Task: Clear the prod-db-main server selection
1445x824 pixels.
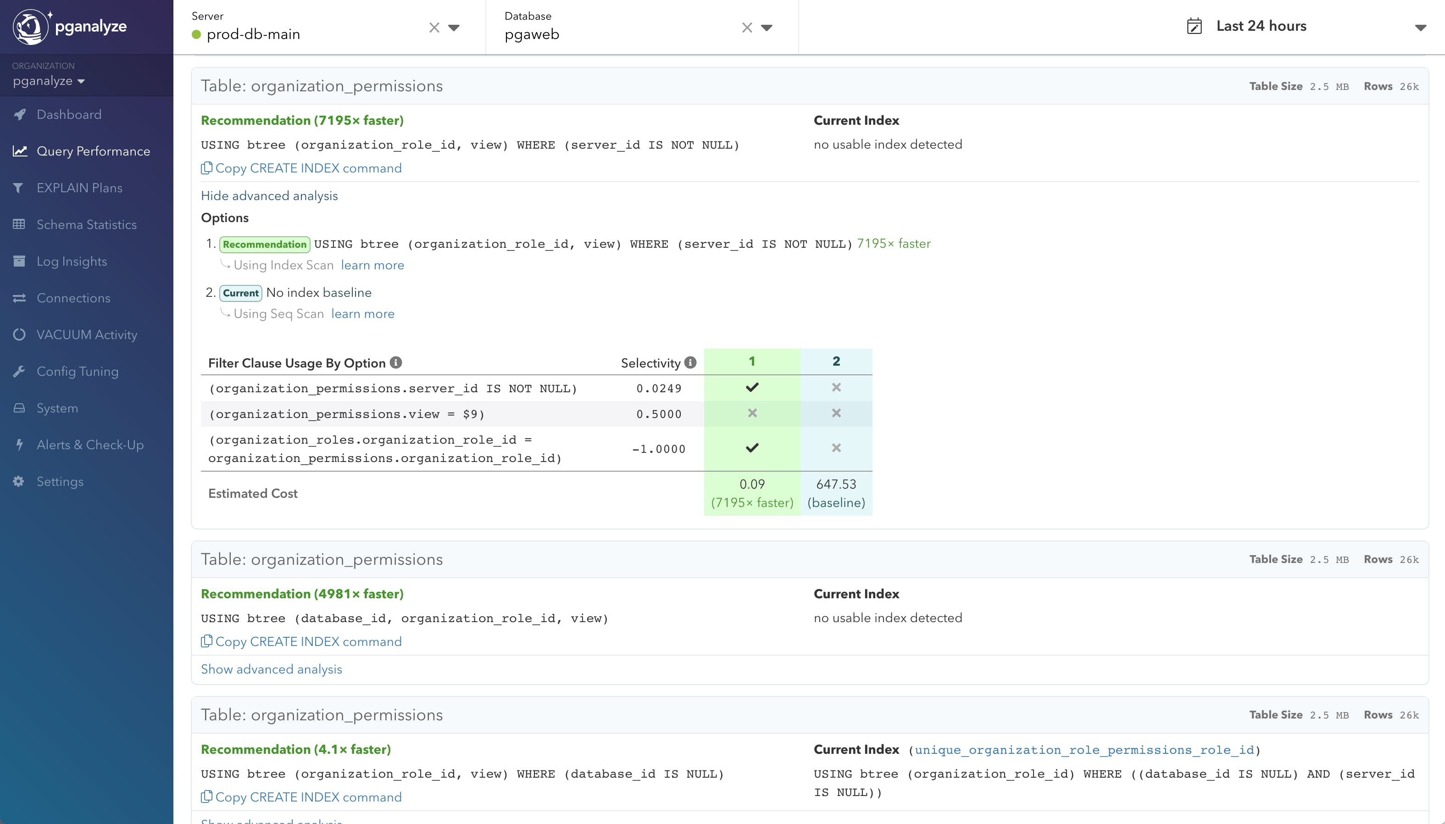Action: coord(434,28)
